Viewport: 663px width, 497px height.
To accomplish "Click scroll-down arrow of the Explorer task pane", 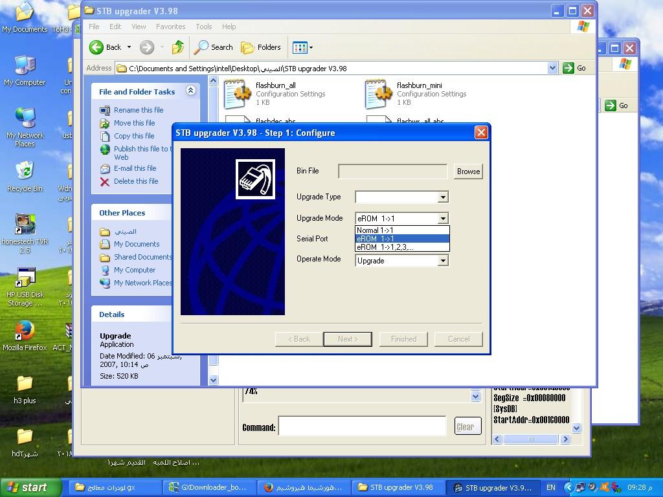I will [213, 380].
